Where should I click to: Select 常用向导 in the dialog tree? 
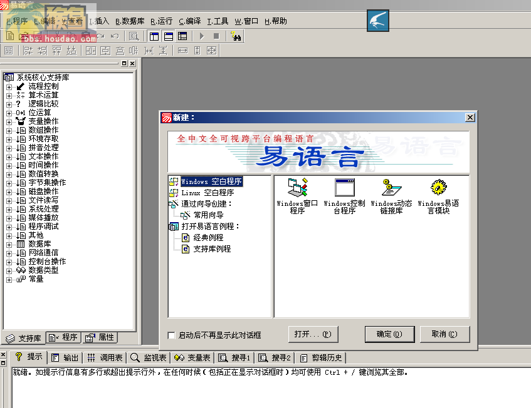click(208, 215)
